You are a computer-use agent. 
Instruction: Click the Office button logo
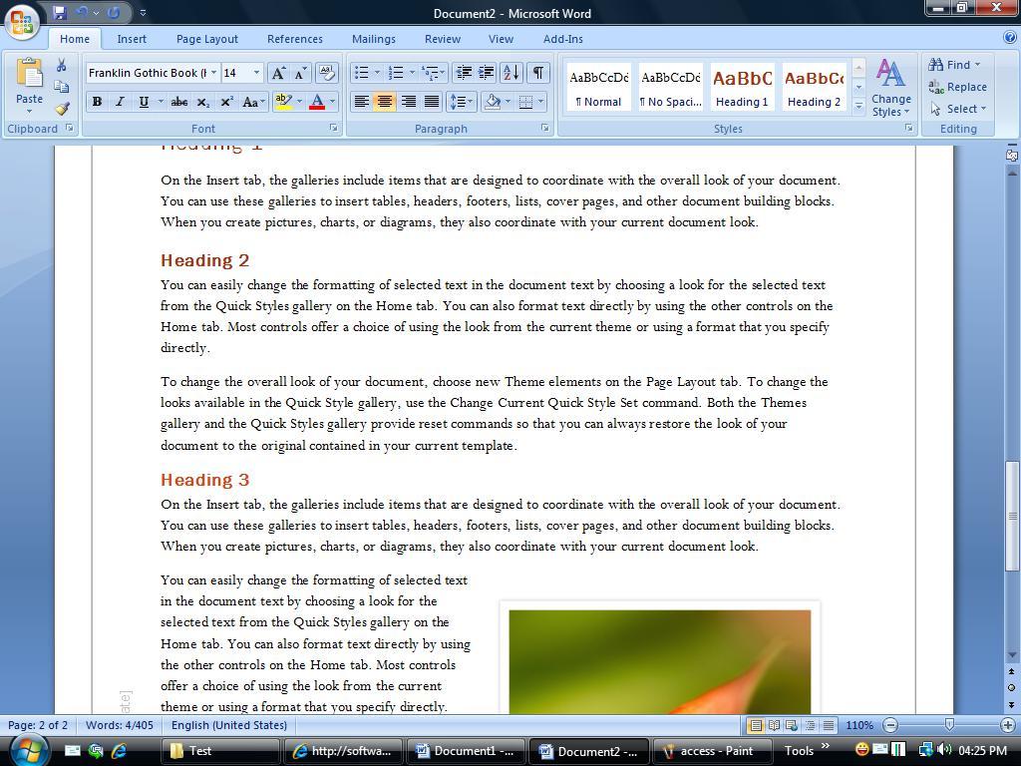(22, 20)
